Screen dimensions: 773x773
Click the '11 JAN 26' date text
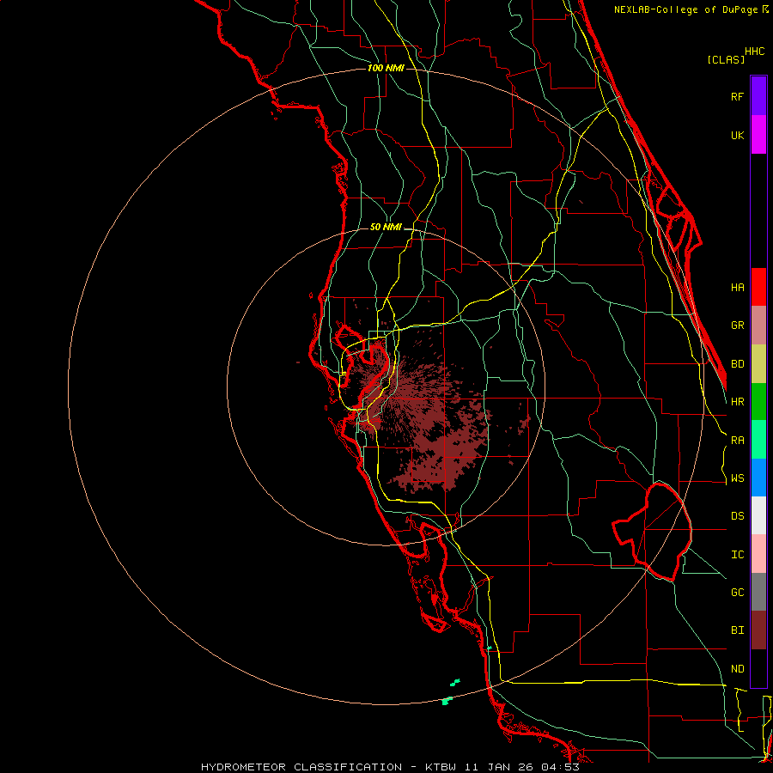(498, 767)
